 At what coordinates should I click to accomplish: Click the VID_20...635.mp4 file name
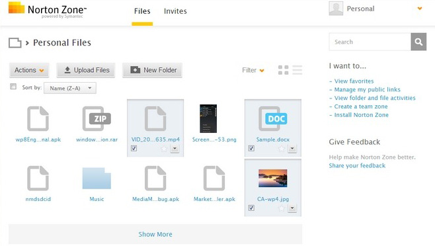[x=155, y=140]
